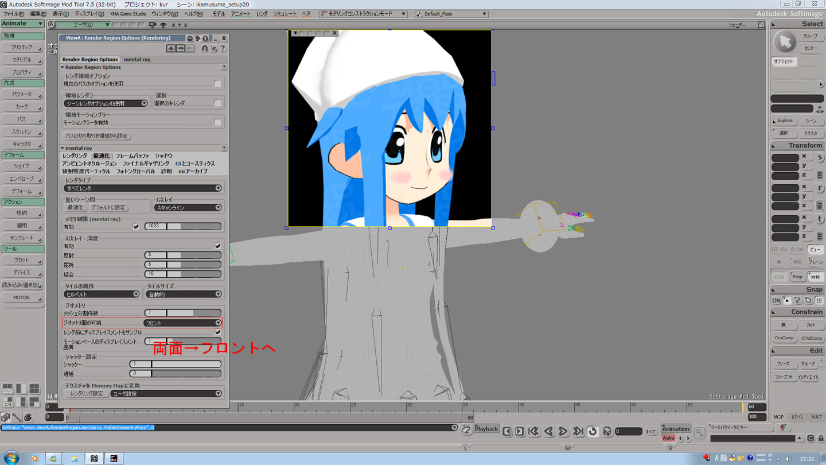Open Default_Pass pass dropdown
The height and width of the screenshot is (465, 826).
[451, 14]
